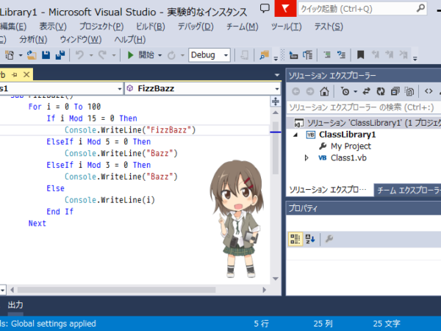Open the feedback speech bubble icon
This screenshot has height=331, width=441.
265,9
